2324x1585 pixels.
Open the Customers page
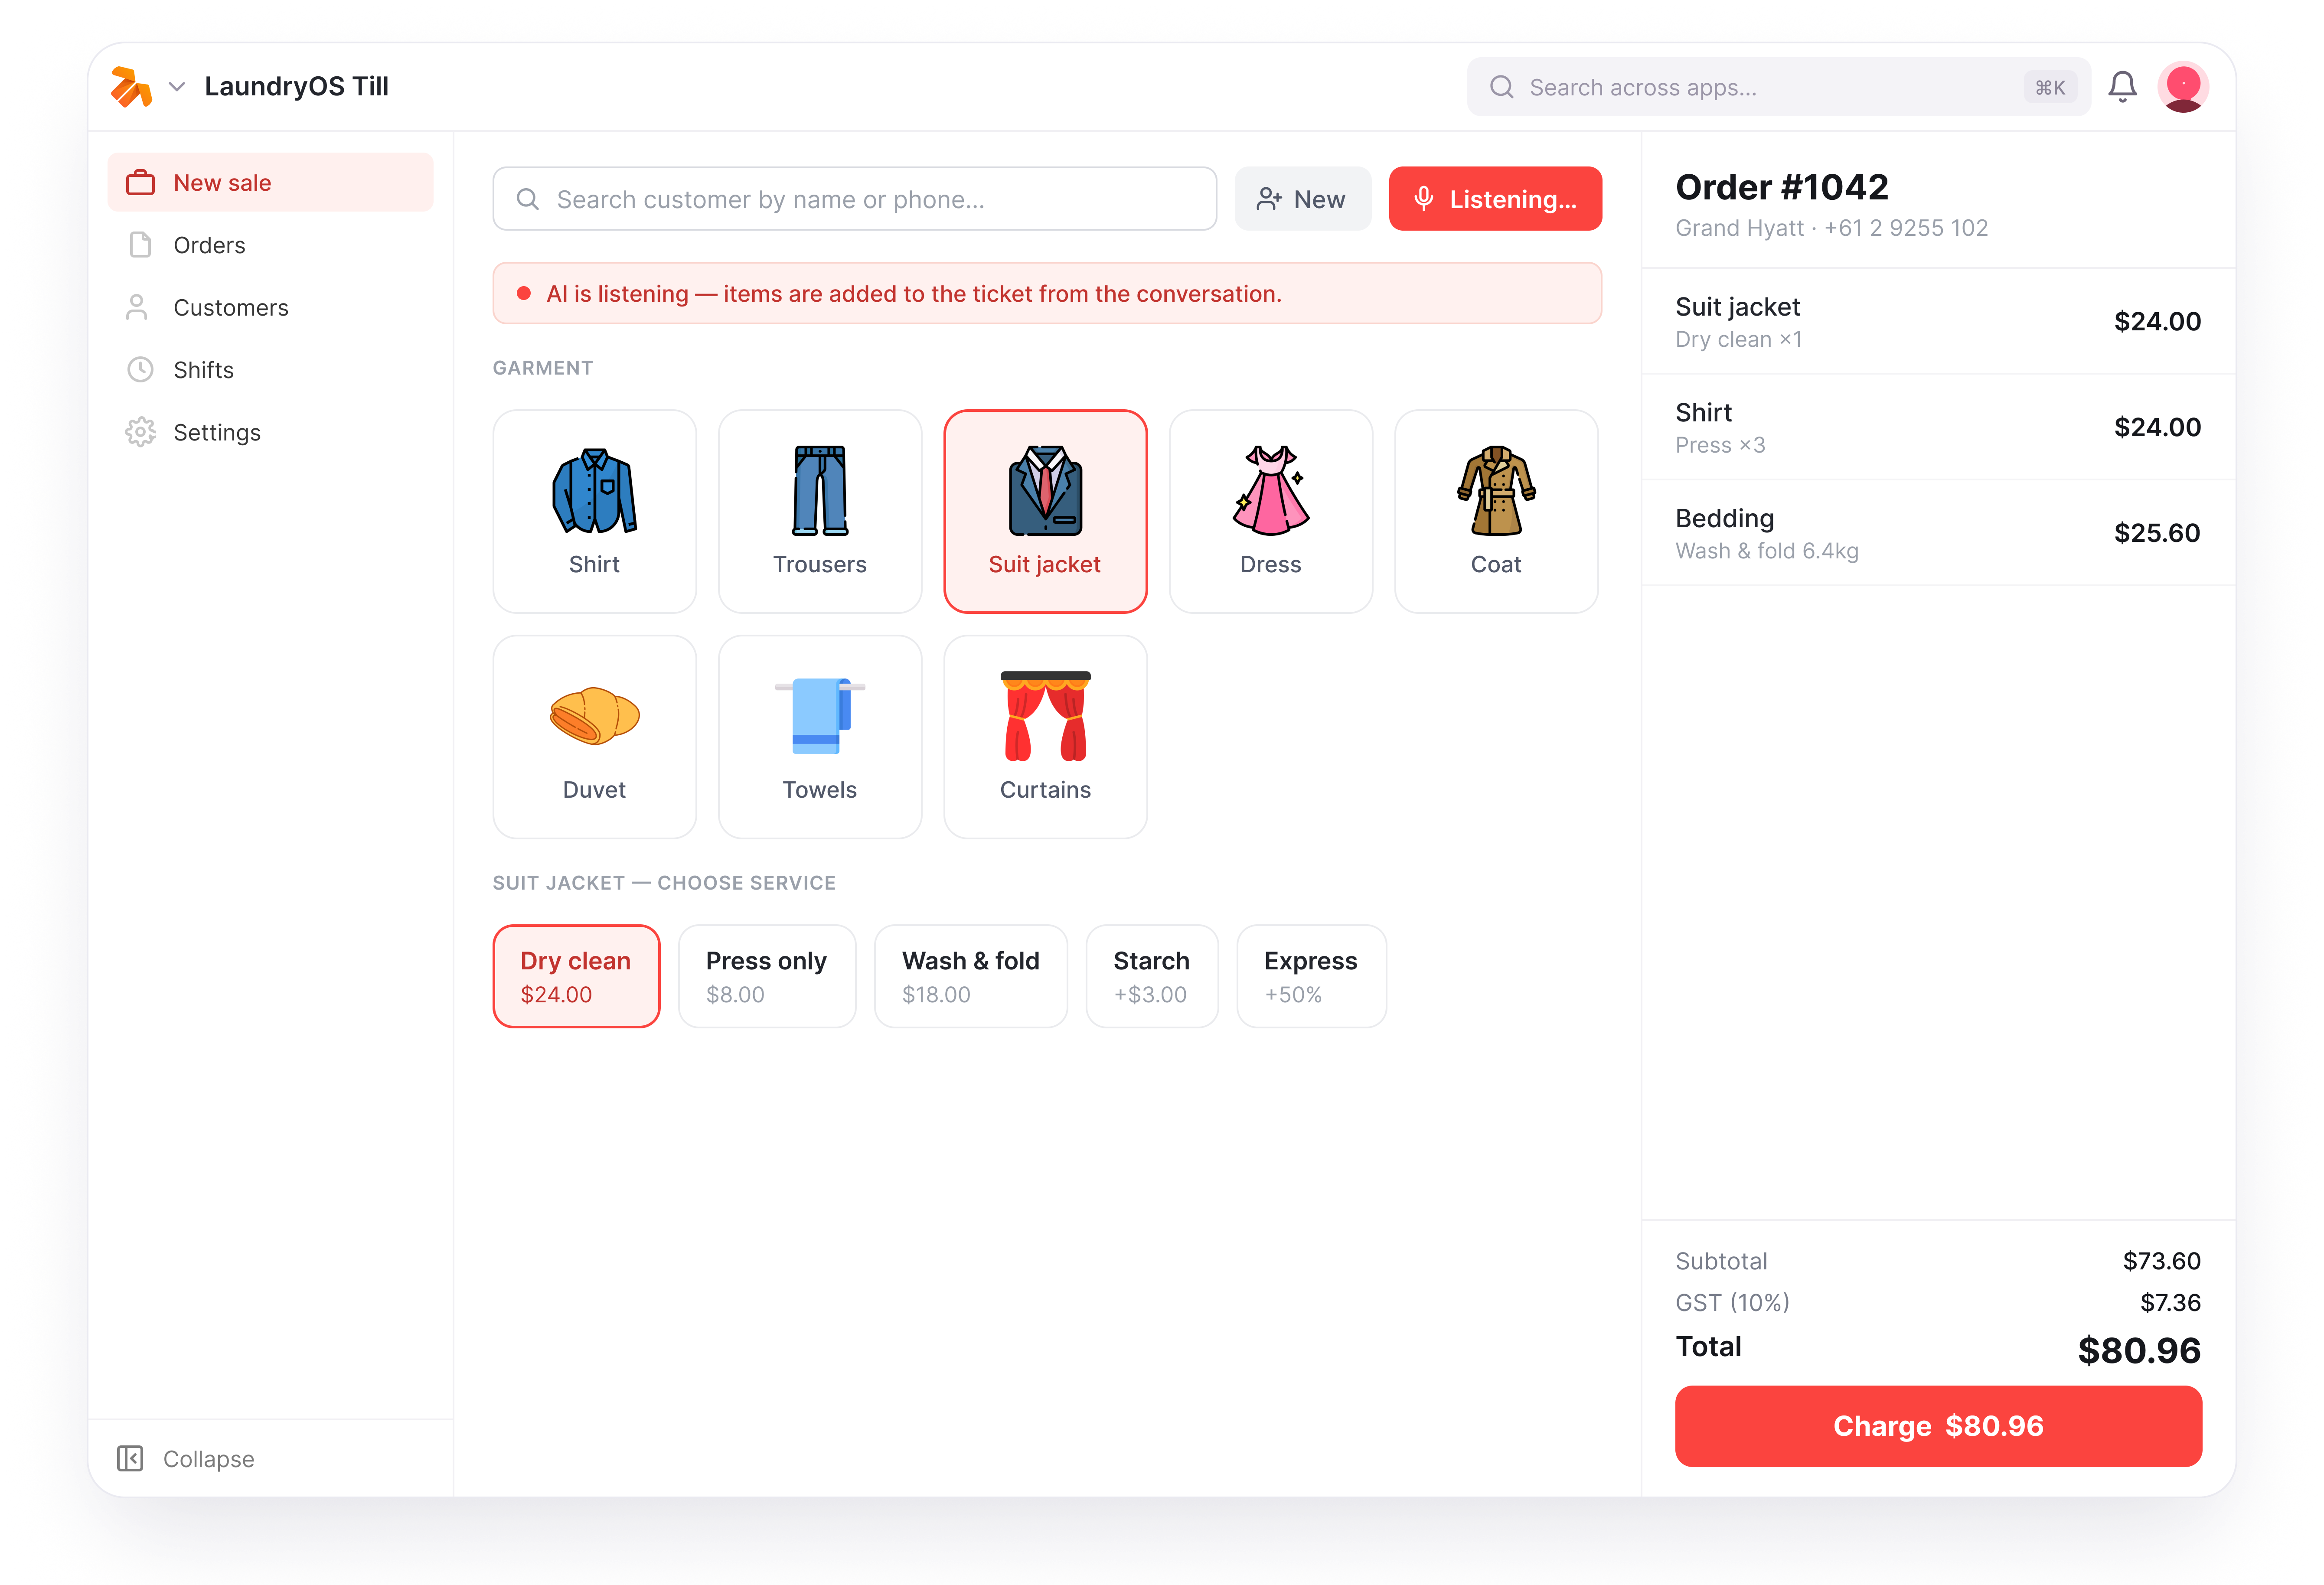tap(270, 307)
